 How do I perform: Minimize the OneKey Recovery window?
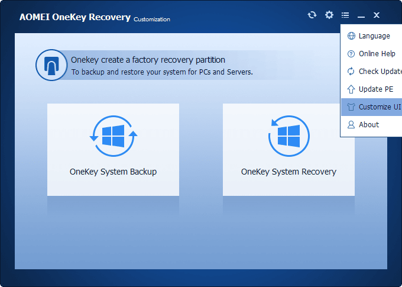[x=361, y=15]
